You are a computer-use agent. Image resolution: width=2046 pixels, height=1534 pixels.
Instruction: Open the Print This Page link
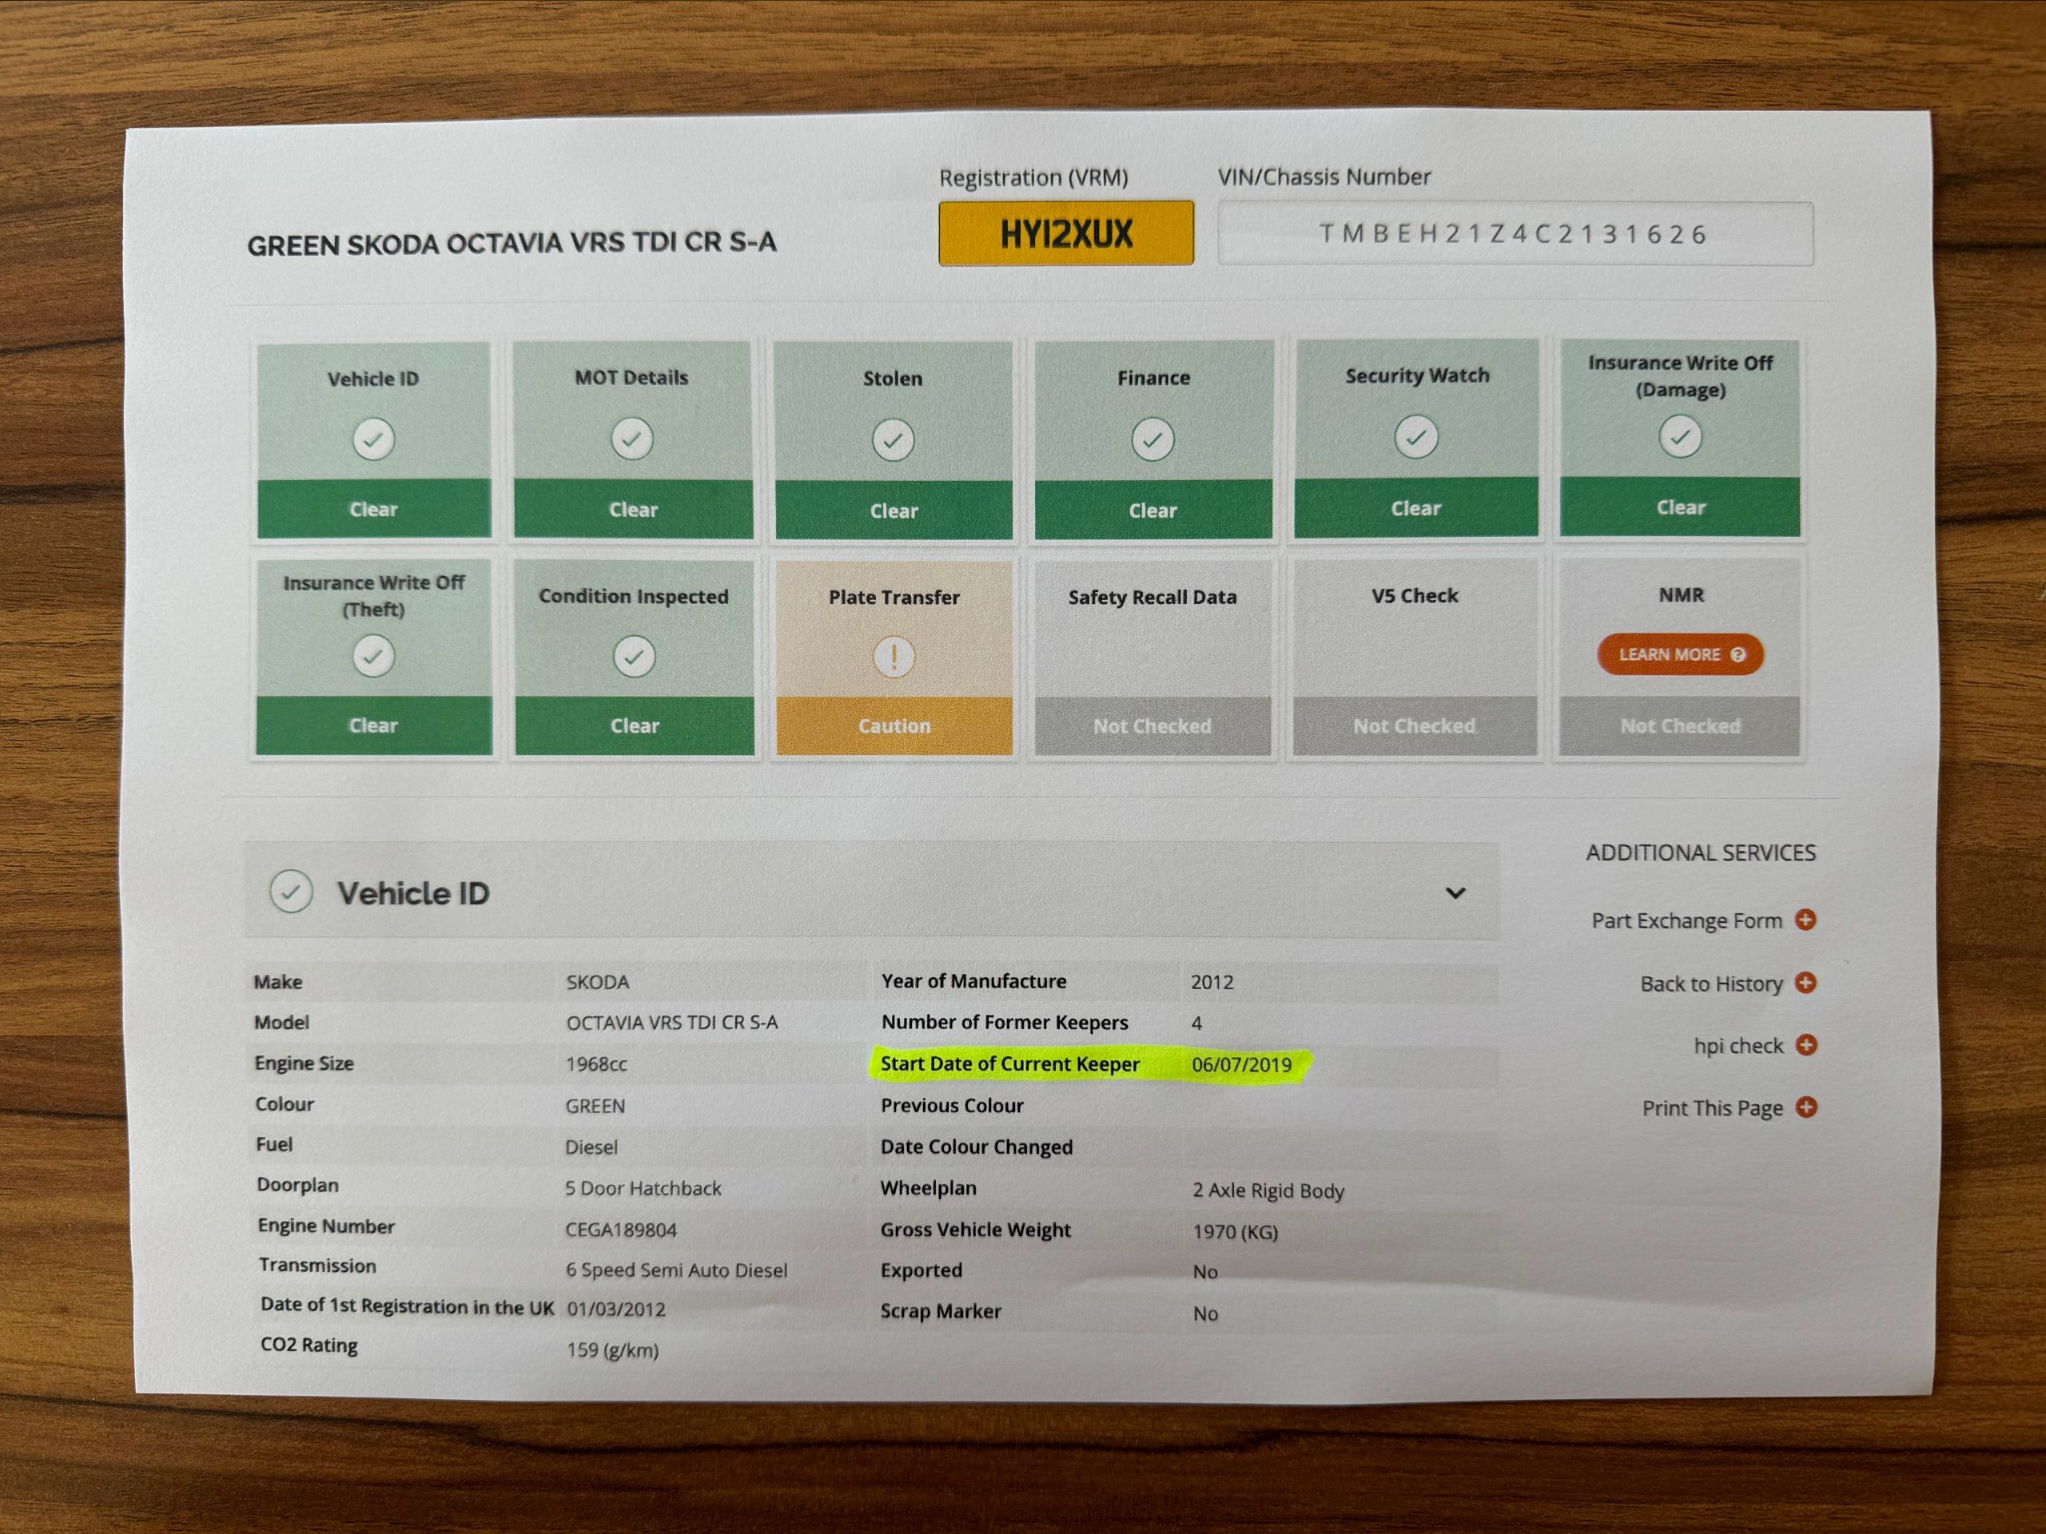tap(1712, 1109)
